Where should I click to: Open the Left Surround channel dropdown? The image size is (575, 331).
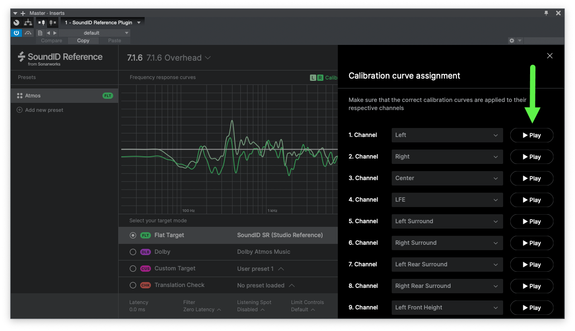447,221
